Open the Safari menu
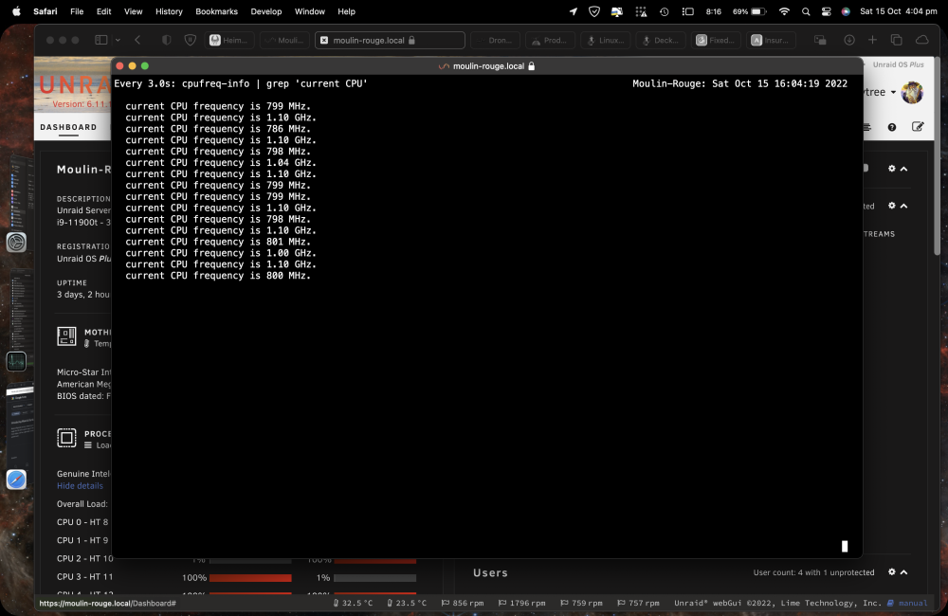The image size is (948, 616). pyautogui.click(x=46, y=11)
